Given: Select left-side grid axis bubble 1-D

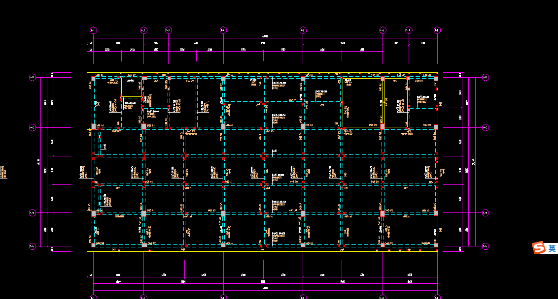Looking at the screenshot, I should click(33, 77).
